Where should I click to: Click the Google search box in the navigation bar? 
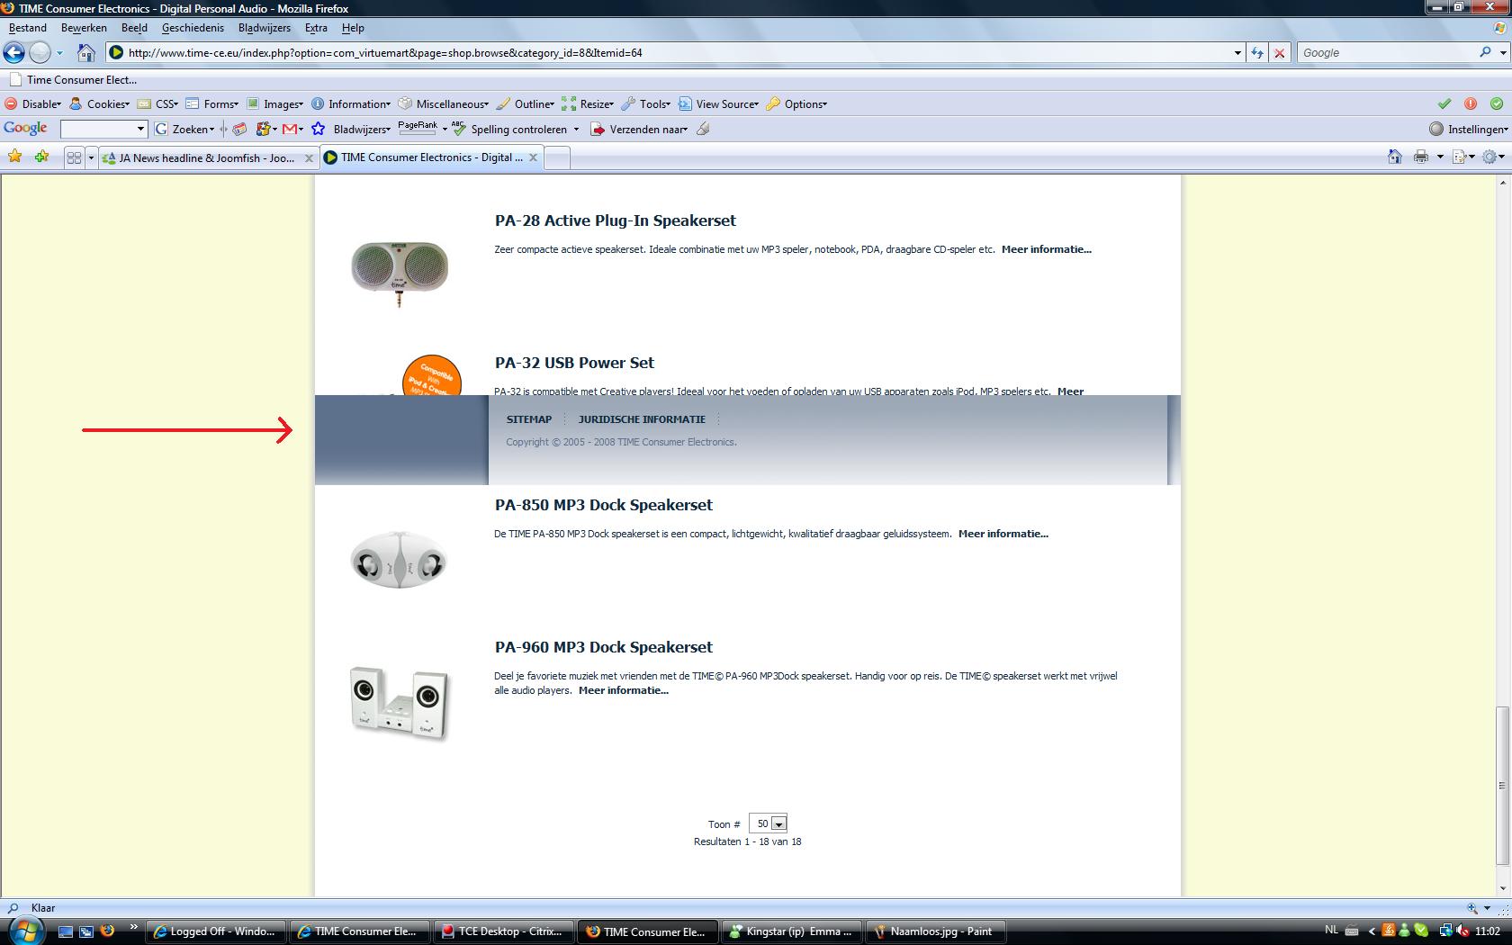pos(1389,52)
